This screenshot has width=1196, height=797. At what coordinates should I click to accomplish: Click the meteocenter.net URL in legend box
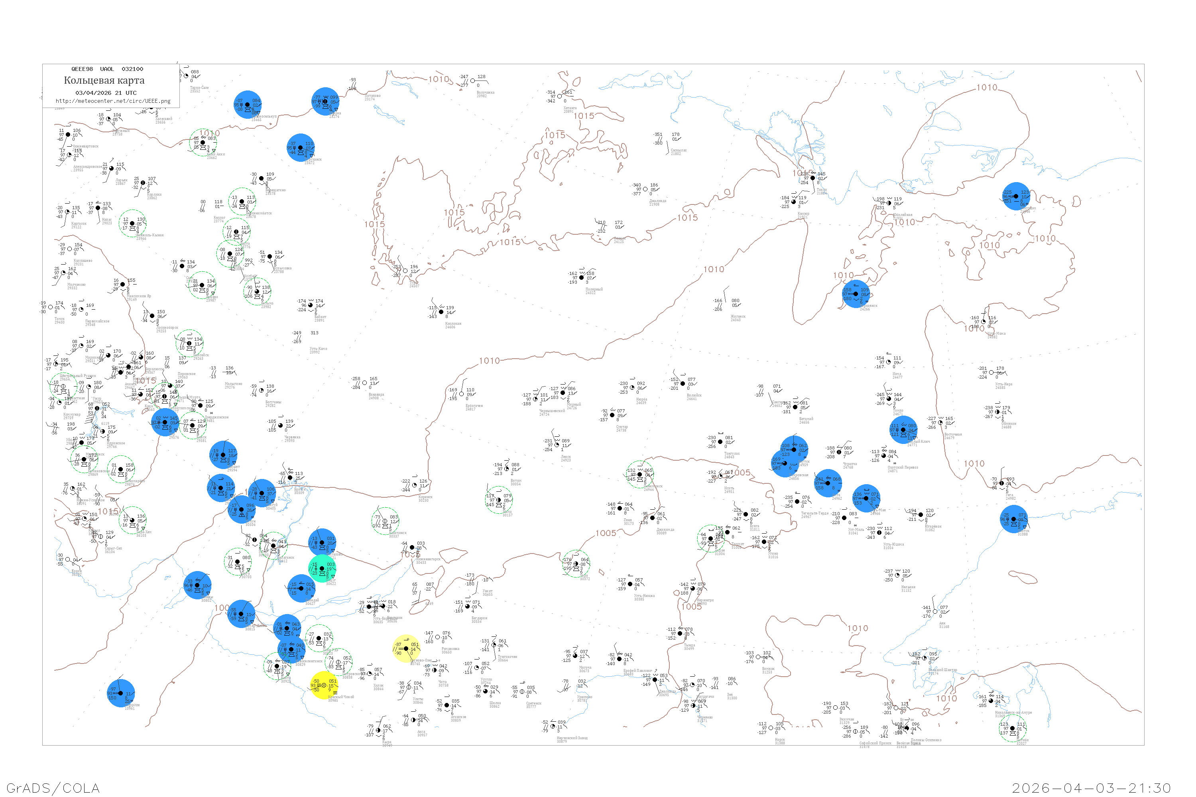[113, 101]
